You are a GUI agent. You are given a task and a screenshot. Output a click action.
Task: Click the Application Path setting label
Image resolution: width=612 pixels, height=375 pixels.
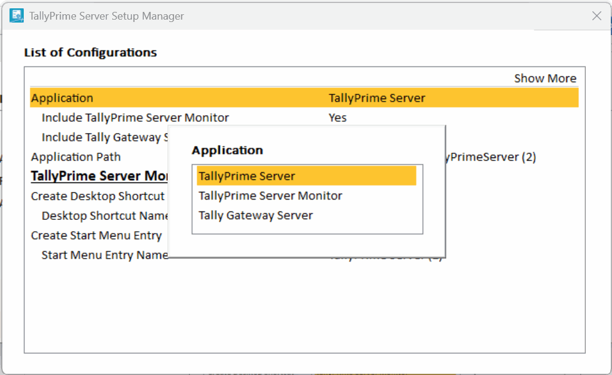(x=75, y=157)
